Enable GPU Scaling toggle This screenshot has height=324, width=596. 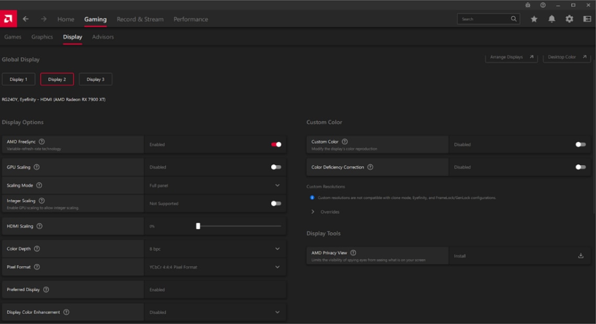(x=276, y=167)
